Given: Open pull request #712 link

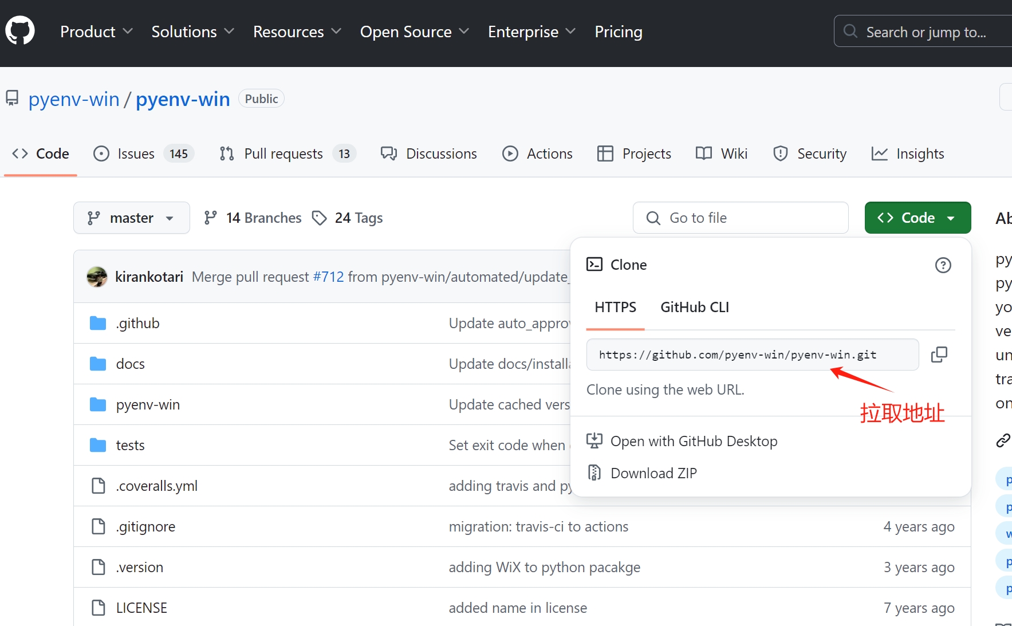Looking at the screenshot, I should pyautogui.click(x=328, y=277).
